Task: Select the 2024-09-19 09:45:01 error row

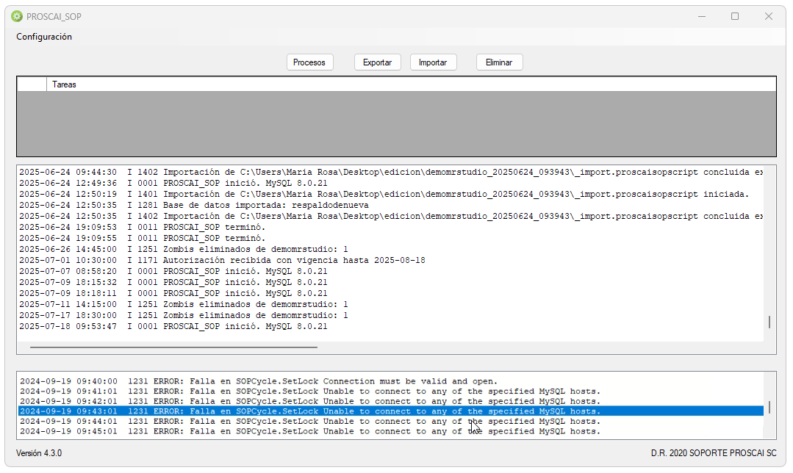Action: pos(390,432)
